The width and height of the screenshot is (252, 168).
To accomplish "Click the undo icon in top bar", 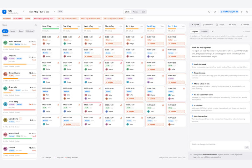I will [x=209, y=12].
